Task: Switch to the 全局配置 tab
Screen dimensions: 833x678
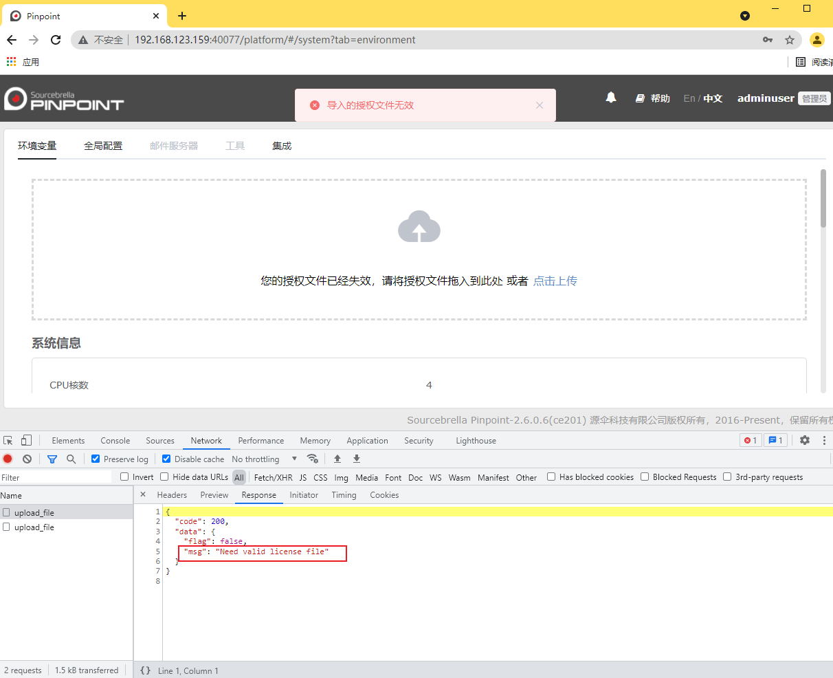Action: click(x=103, y=146)
